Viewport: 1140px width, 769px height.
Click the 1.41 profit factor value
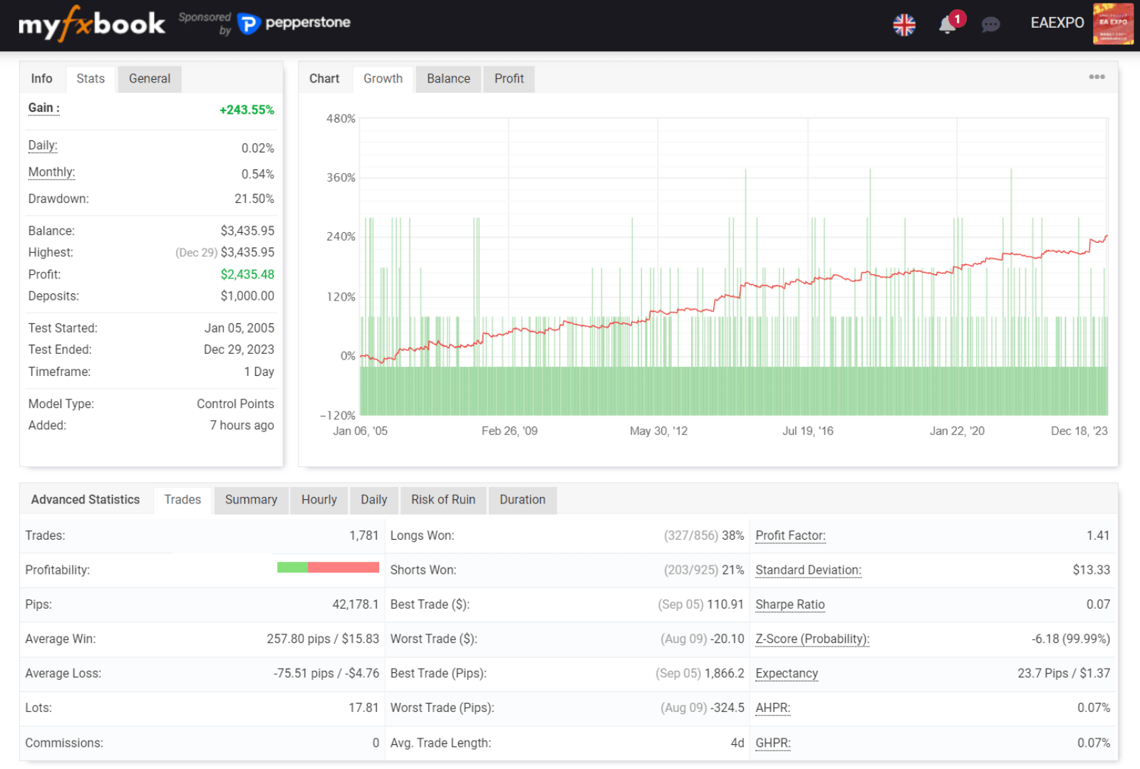[1098, 535]
